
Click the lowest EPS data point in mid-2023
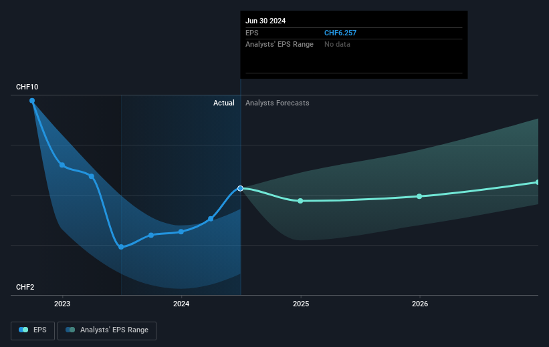coord(121,247)
